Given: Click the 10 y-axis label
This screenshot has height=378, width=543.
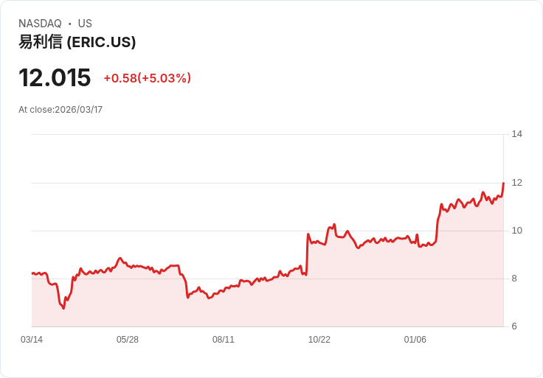Looking at the screenshot, I should (516, 231).
